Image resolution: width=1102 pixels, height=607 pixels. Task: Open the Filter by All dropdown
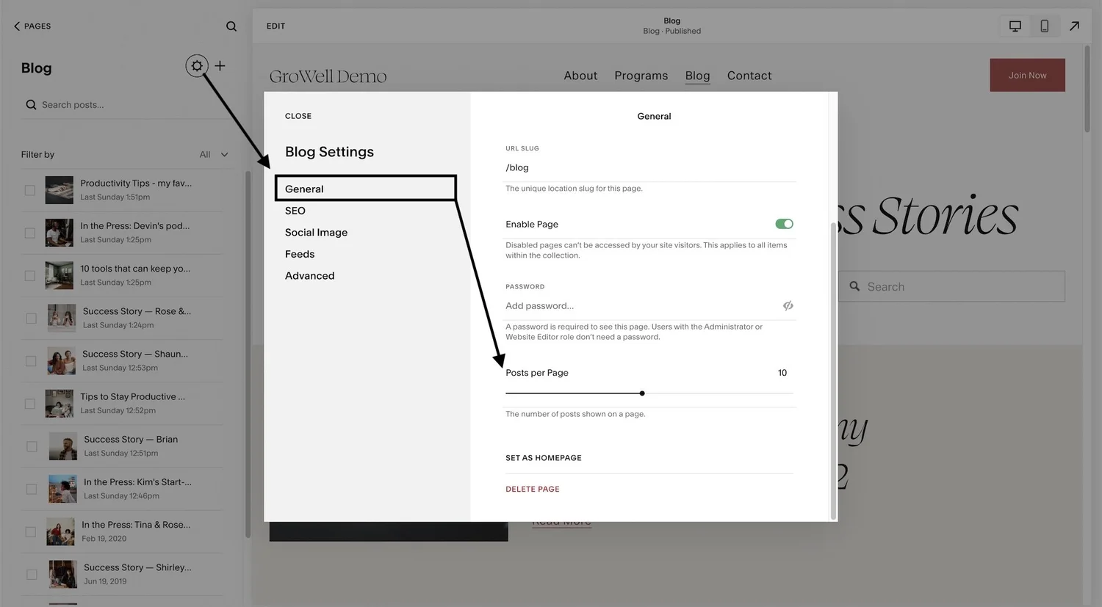click(x=212, y=154)
